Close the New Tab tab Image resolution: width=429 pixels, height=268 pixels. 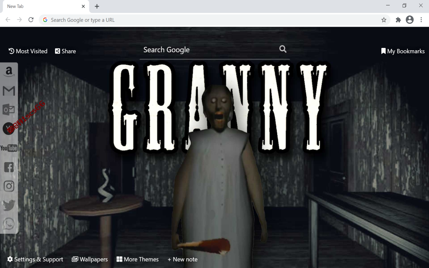pos(83,6)
